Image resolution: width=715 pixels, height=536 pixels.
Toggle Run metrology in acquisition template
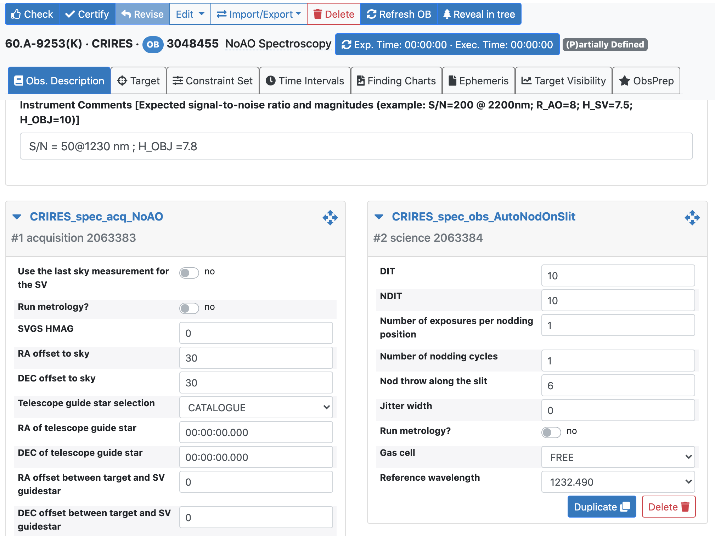click(x=189, y=308)
